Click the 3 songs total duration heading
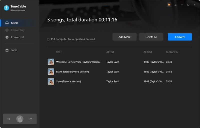Viewport: 200px width, 128px height. pyautogui.click(x=82, y=20)
